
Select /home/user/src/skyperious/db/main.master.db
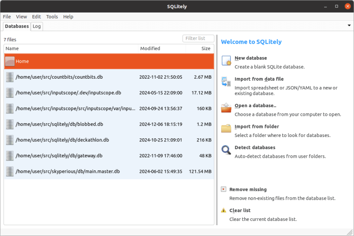pos(109,172)
